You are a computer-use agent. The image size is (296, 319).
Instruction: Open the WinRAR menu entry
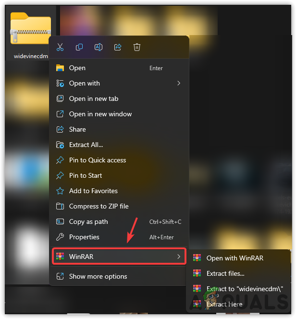coord(119,257)
